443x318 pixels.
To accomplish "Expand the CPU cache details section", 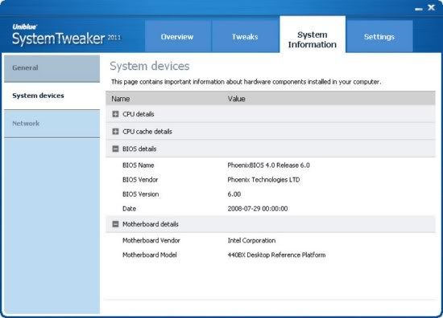I will 115,132.
